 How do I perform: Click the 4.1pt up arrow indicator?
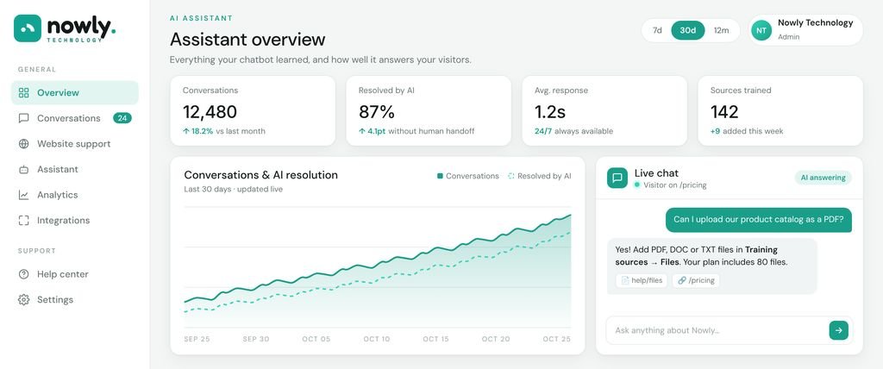coord(362,131)
